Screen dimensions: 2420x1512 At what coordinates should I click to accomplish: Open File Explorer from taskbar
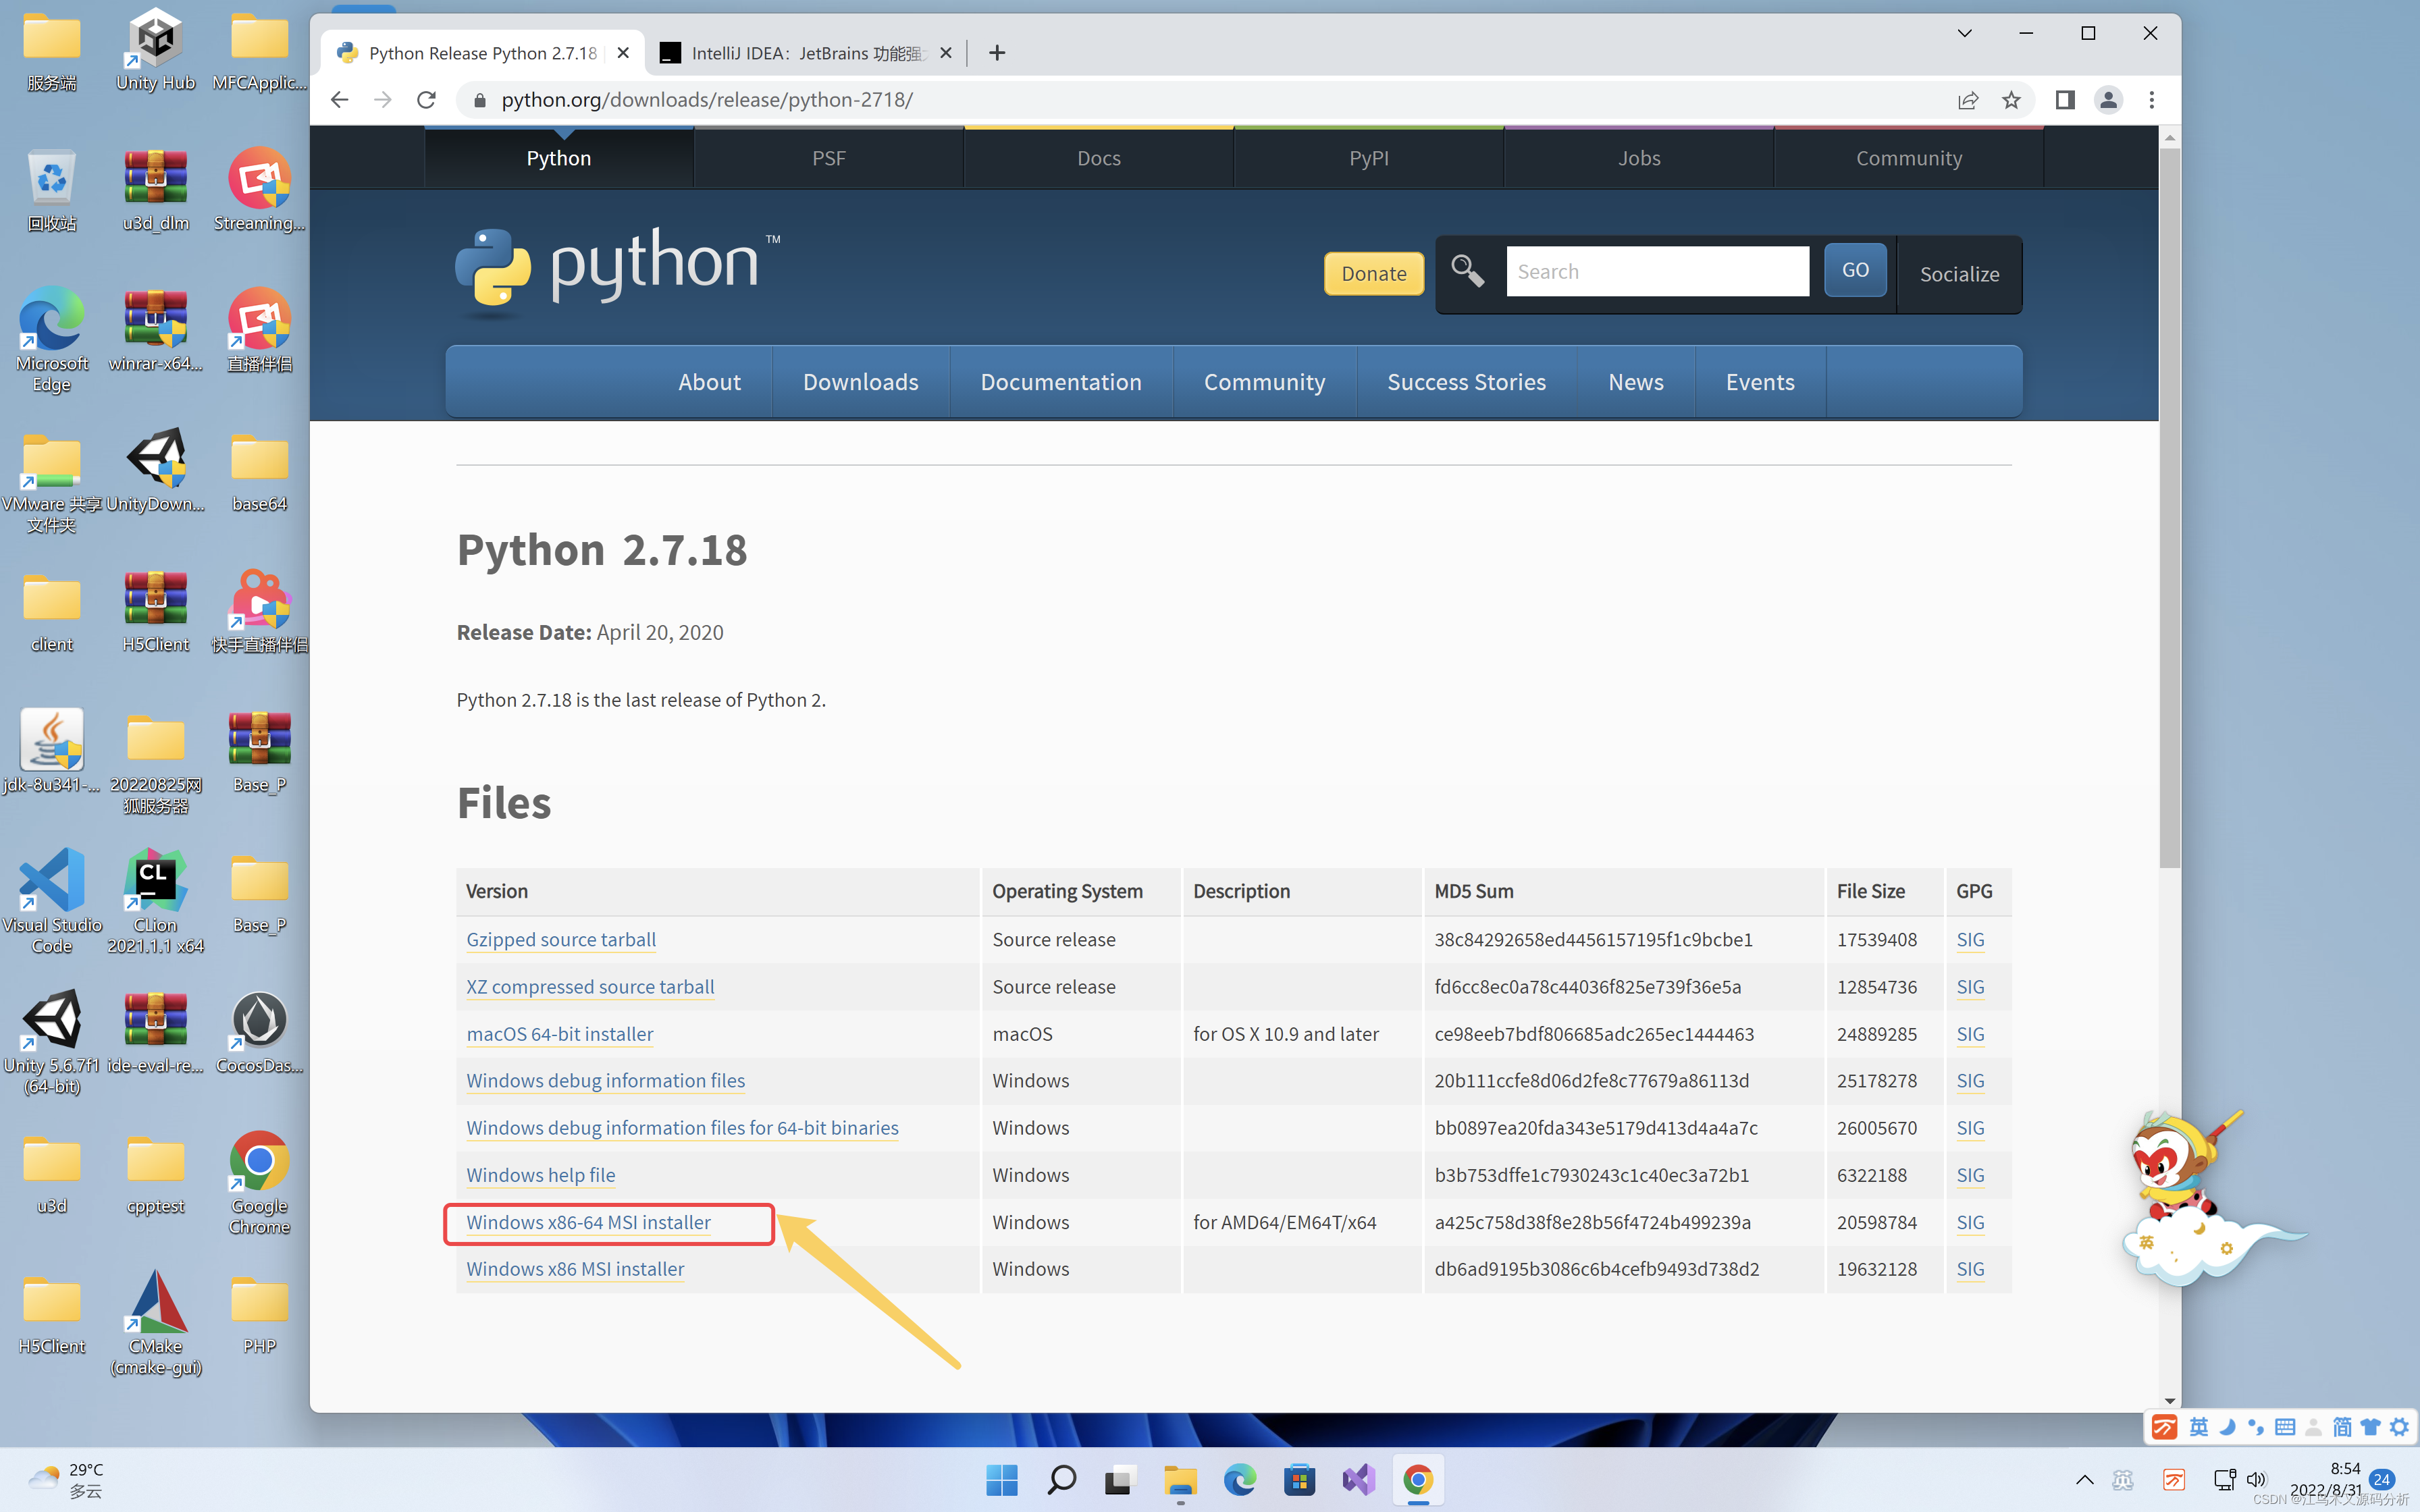(1180, 1480)
